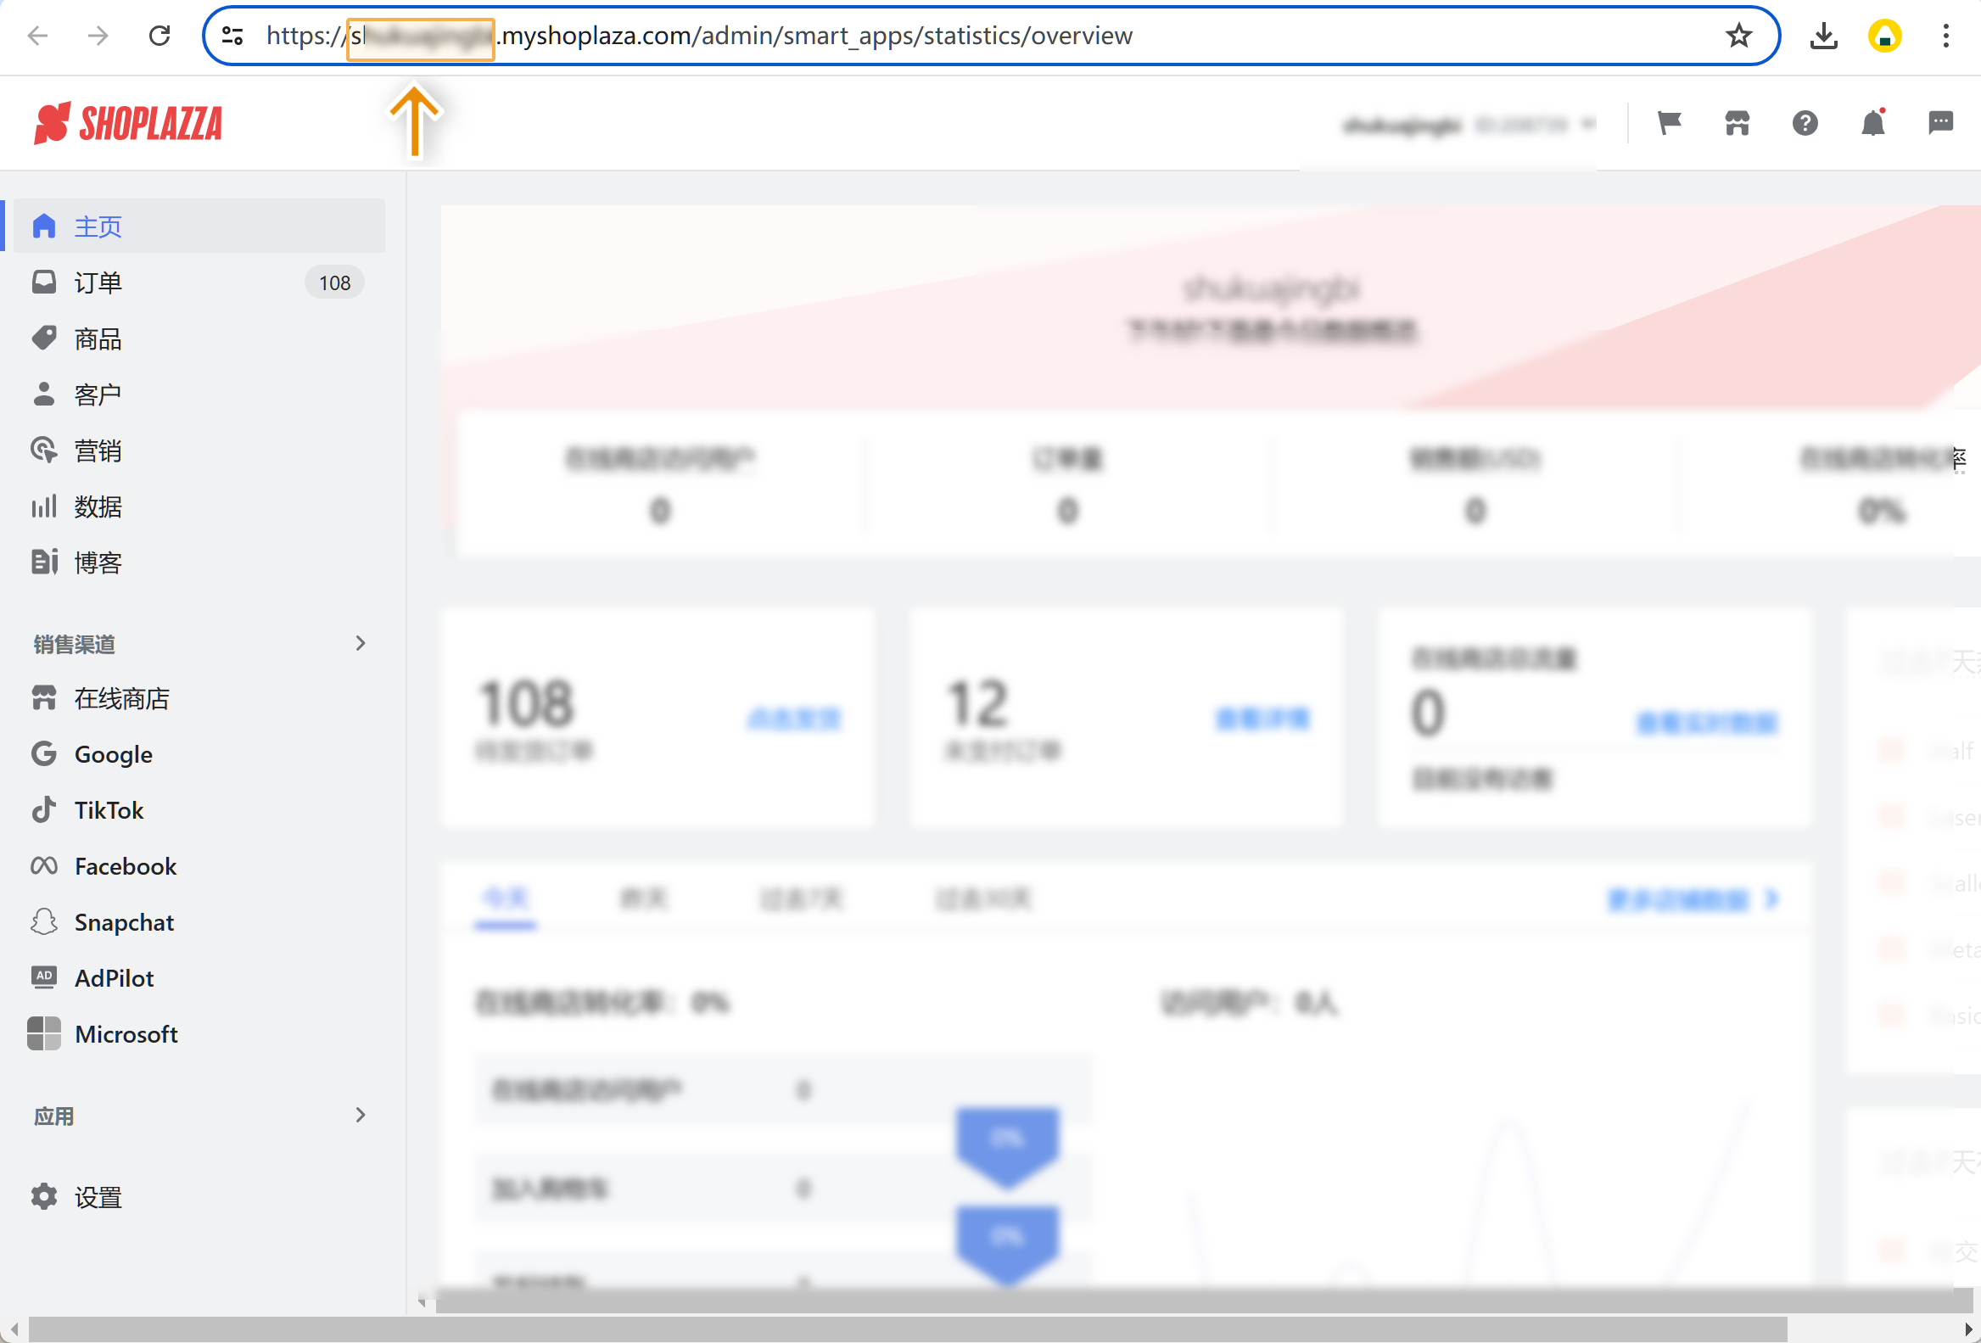Click the Shoplazza logo

[128, 124]
